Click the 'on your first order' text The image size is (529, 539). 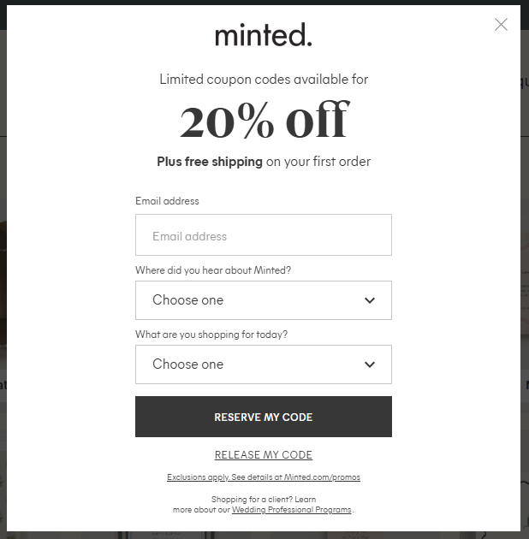click(318, 162)
